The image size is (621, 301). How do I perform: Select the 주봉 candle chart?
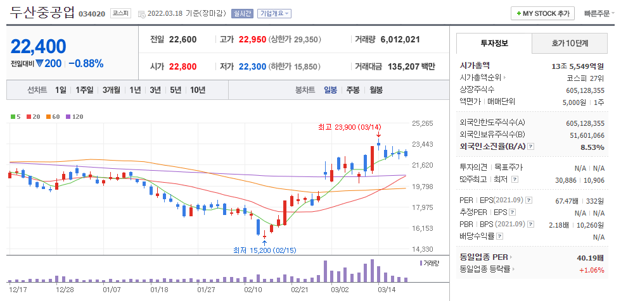[x=353, y=90]
